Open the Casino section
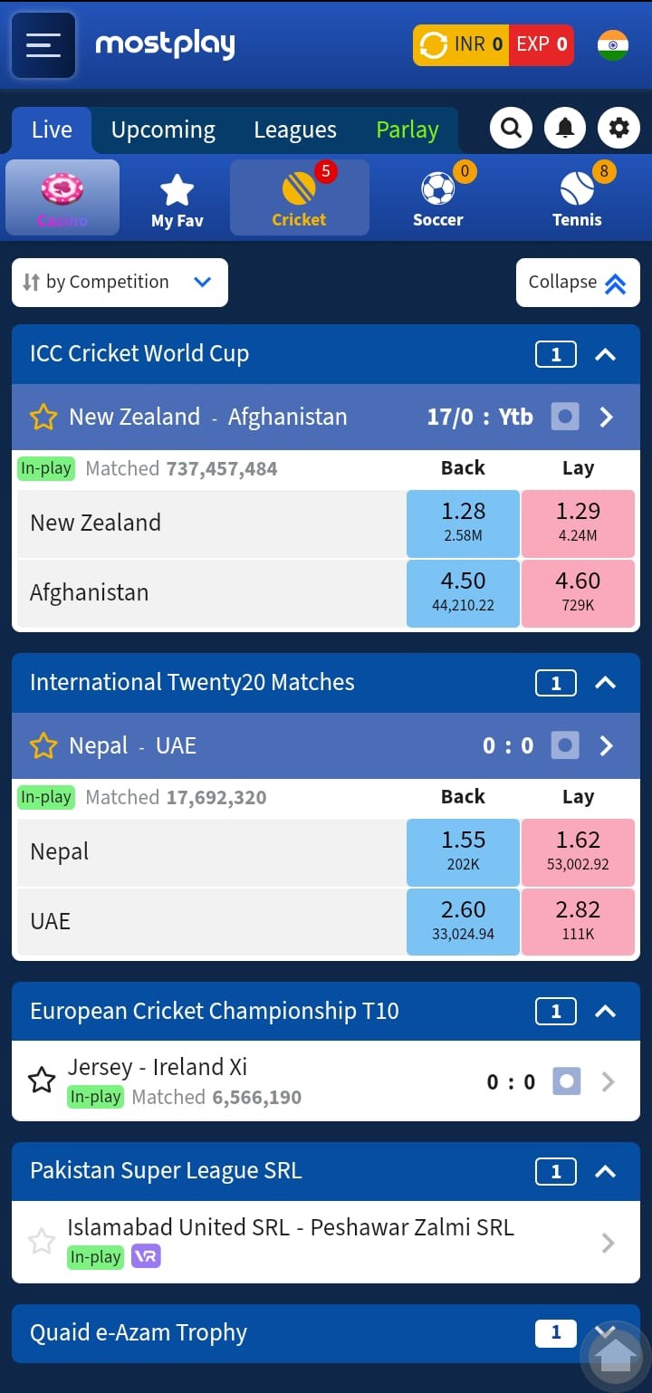652x1393 pixels. [x=62, y=197]
